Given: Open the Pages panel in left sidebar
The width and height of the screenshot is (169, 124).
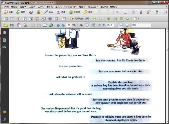Looking at the screenshot, I should tap(5, 33).
